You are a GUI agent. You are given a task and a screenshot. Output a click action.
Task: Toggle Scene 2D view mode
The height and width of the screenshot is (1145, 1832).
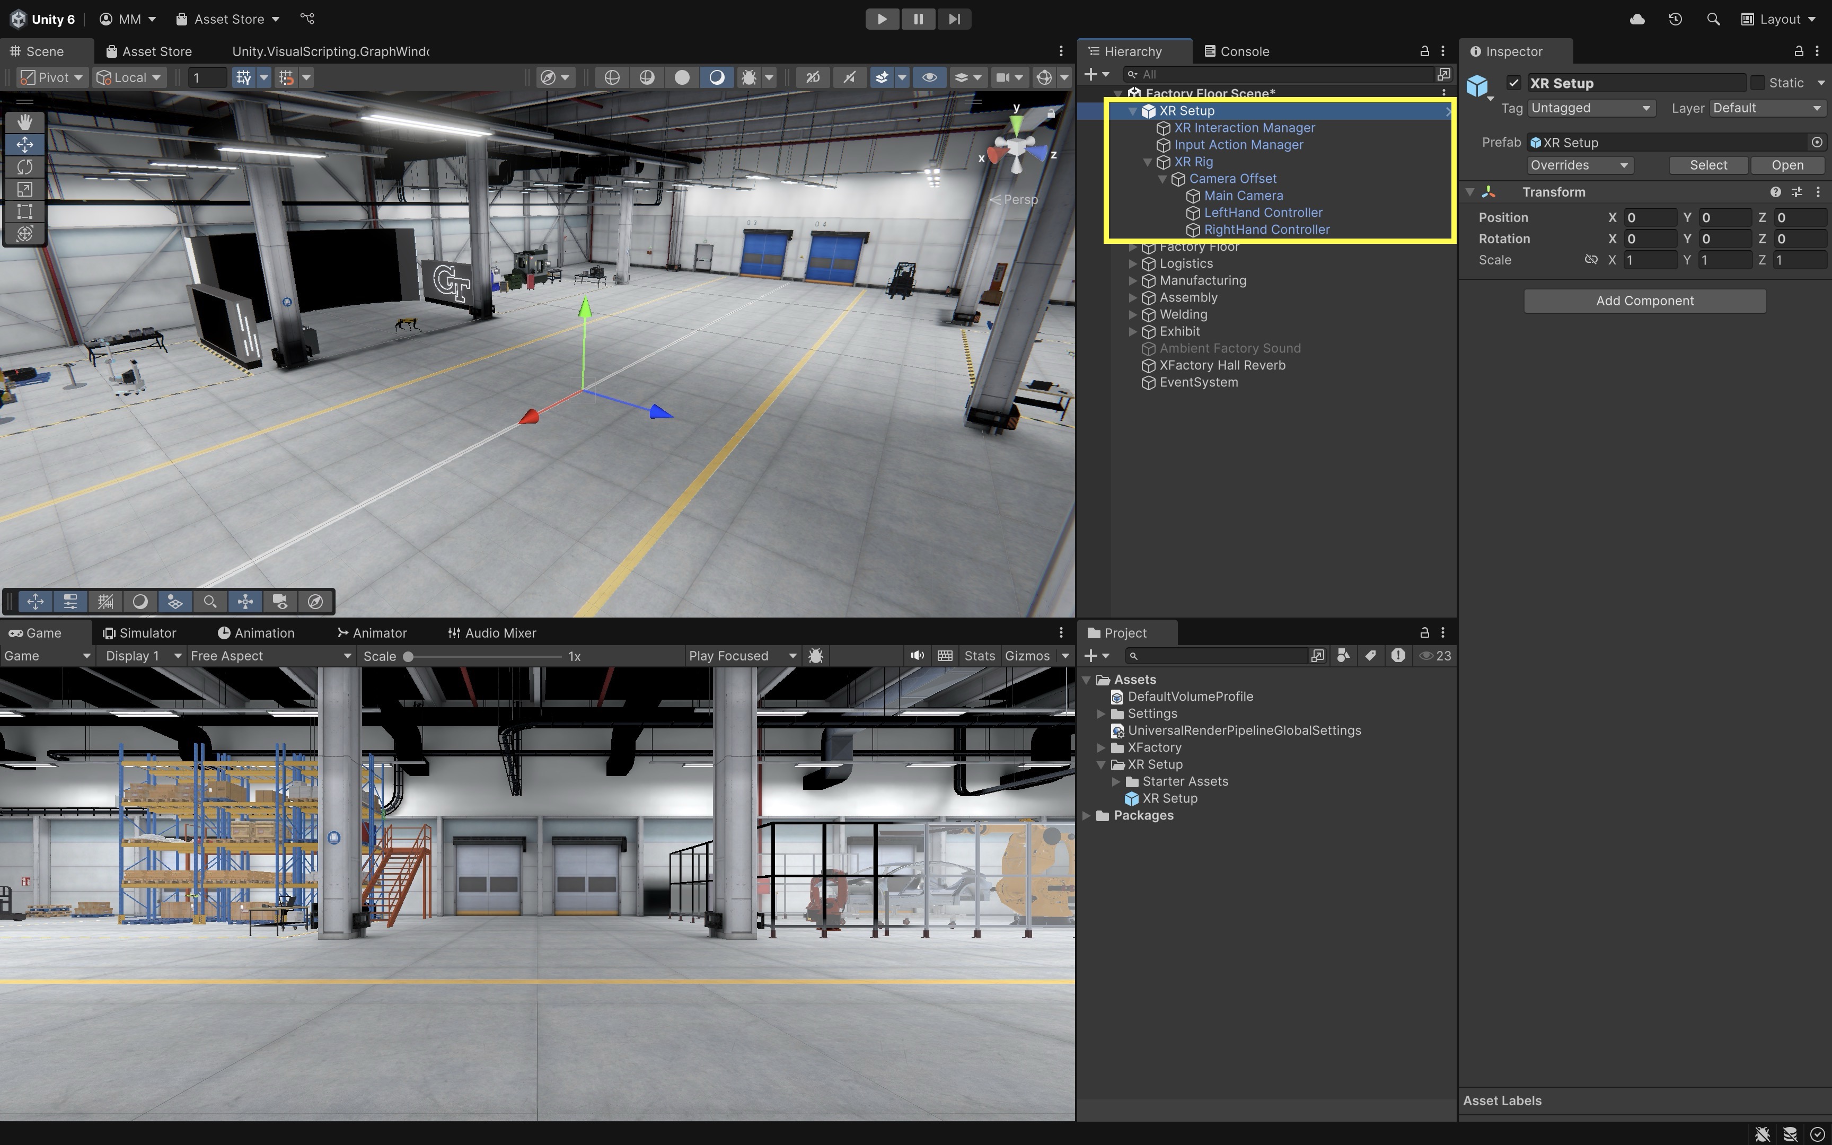pyautogui.click(x=812, y=77)
